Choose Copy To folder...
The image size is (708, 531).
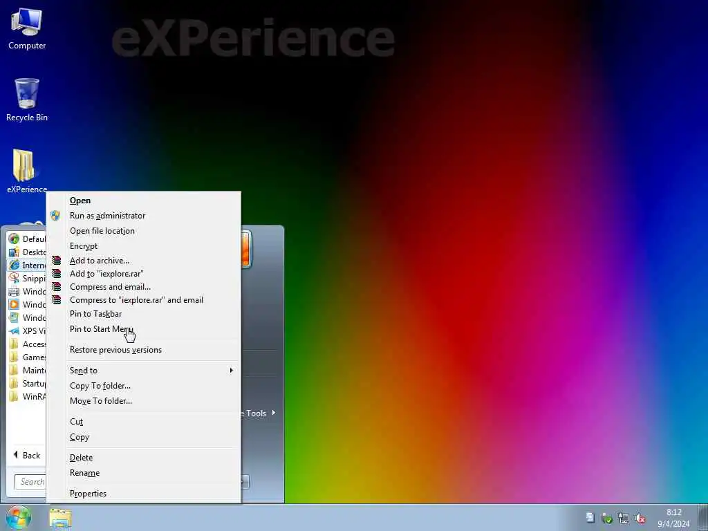coord(100,386)
